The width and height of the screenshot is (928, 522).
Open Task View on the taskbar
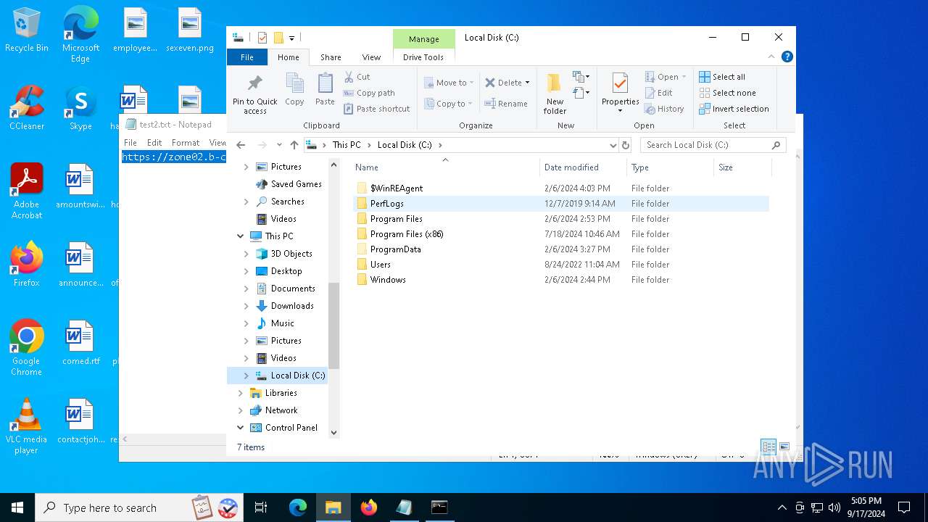pos(261,507)
